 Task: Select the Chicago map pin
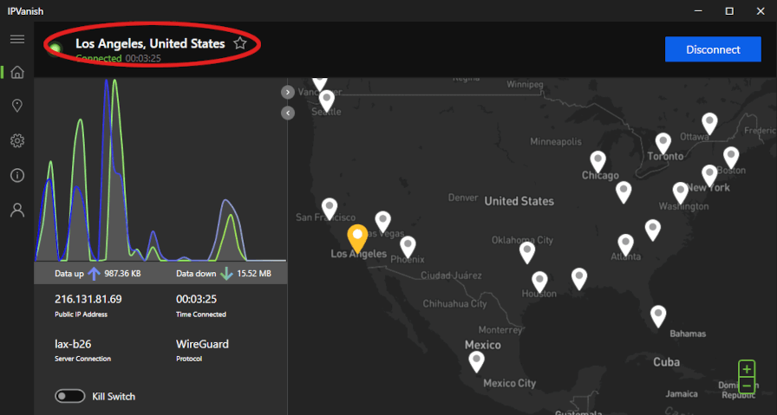[598, 162]
